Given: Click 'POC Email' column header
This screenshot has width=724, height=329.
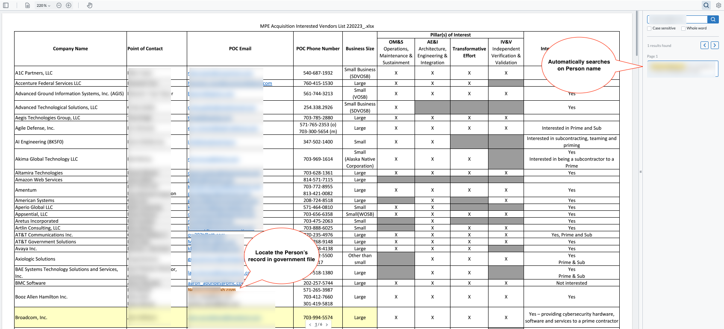Looking at the screenshot, I should pos(240,49).
